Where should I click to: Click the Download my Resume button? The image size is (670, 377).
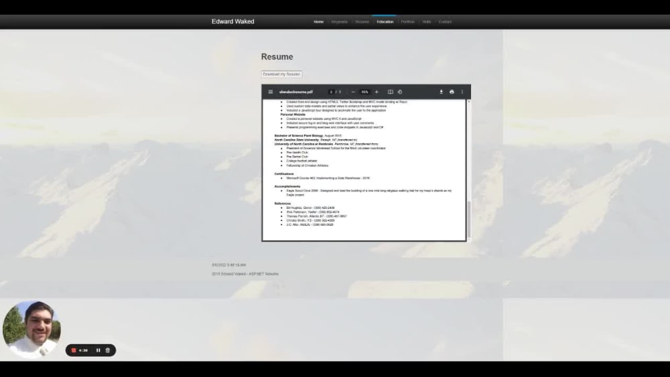pyautogui.click(x=281, y=74)
